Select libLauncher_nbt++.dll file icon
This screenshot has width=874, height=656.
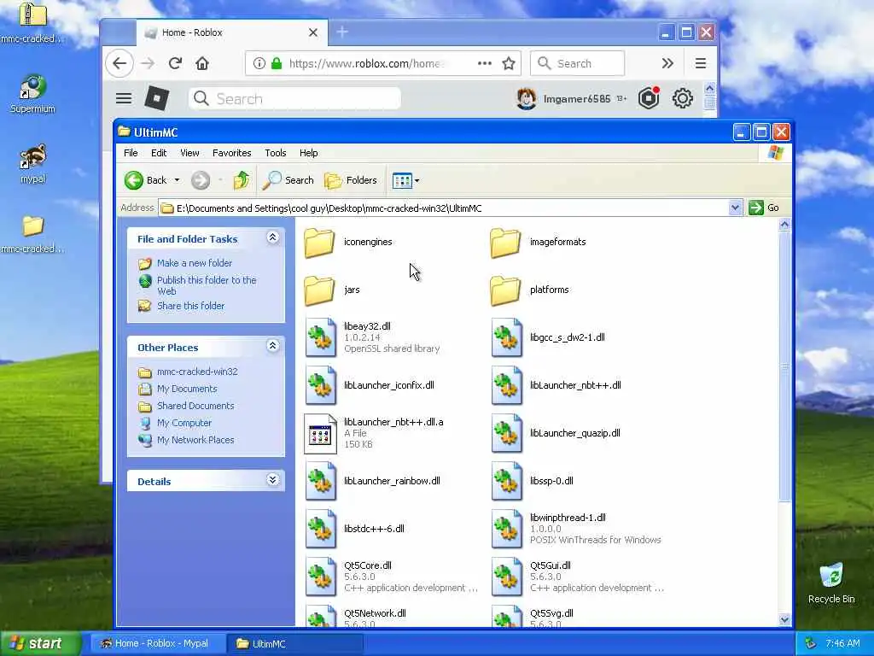click(x=507, y=385)
